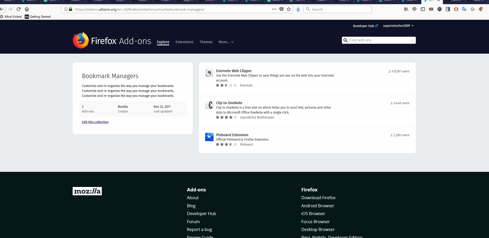
Task: Click the Firefox Add-ons logo
Action: pos(111,40)
